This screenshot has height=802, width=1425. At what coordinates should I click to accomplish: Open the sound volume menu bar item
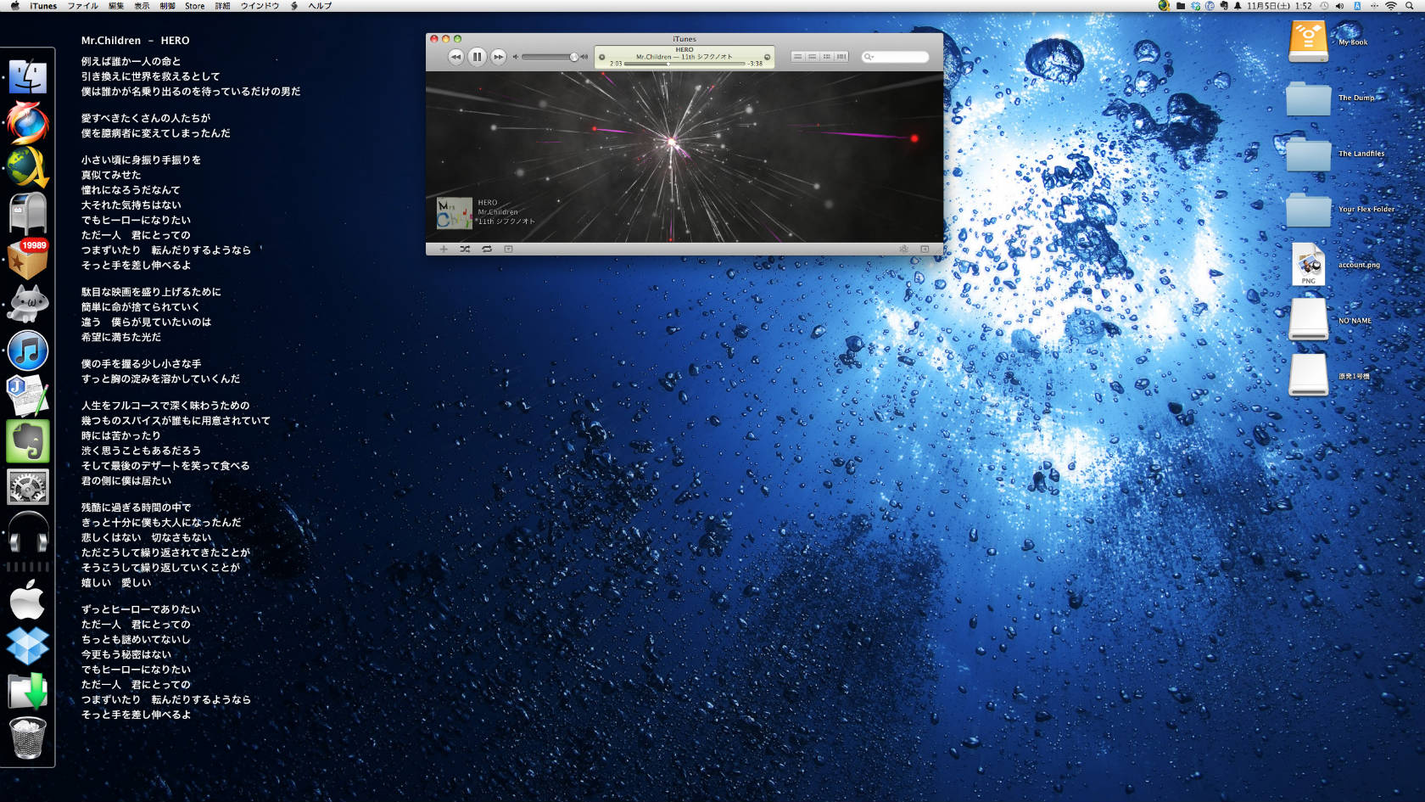point(1339,6)
